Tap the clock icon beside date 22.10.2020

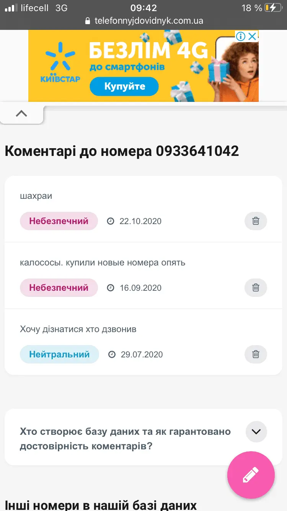[x=111, y=221]
